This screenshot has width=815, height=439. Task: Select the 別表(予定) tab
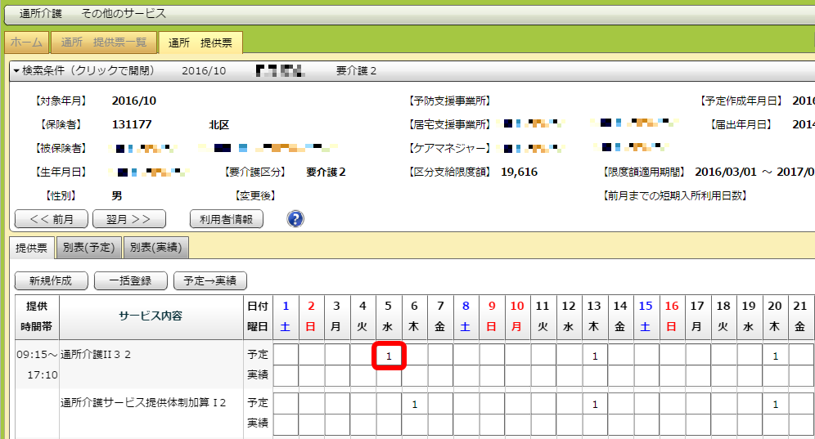(90, 247)
